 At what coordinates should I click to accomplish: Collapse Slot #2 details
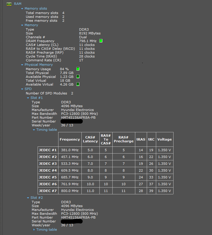[28, 198]
